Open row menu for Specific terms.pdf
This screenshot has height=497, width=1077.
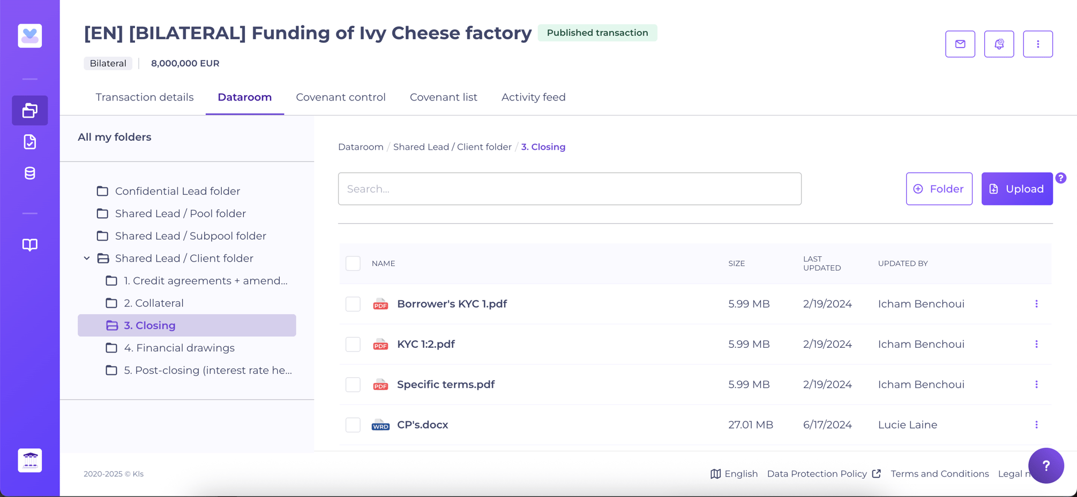coord(1036,385)
